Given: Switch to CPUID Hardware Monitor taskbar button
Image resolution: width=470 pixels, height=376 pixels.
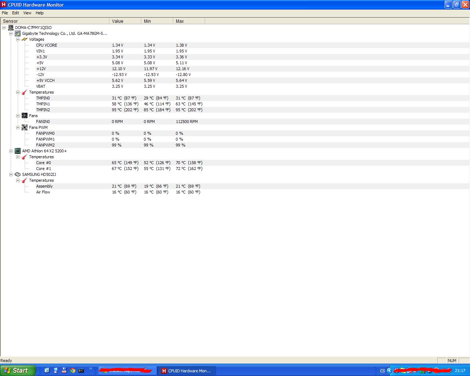Looking at the screenshot, I should [187, 371].
